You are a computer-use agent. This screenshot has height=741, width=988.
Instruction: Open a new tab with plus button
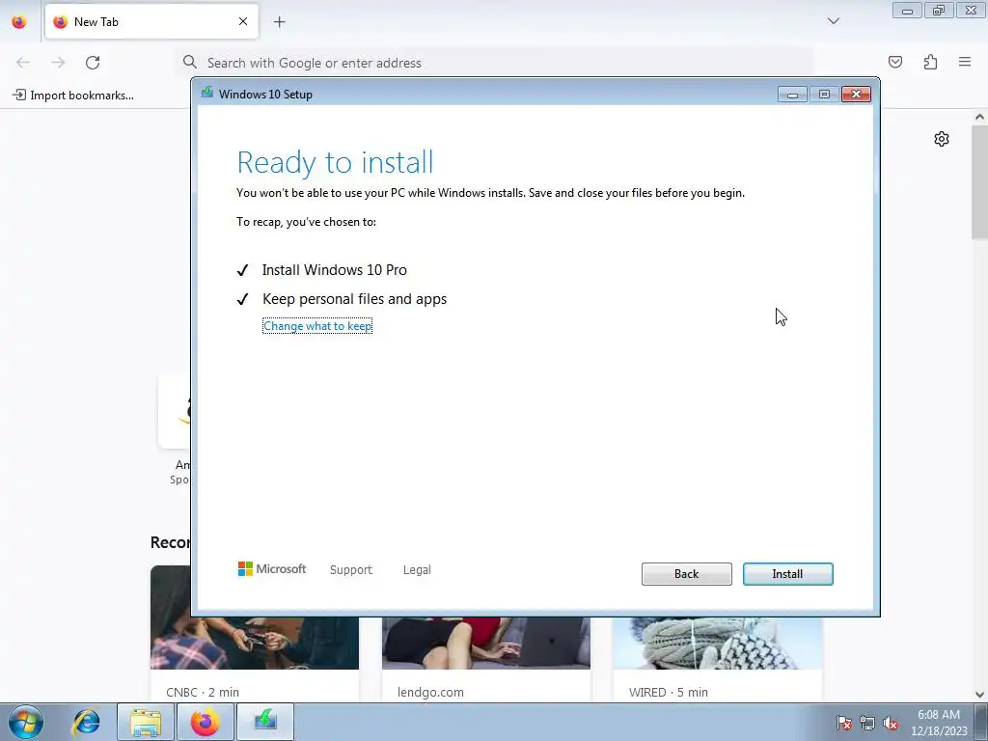(279, 21)
